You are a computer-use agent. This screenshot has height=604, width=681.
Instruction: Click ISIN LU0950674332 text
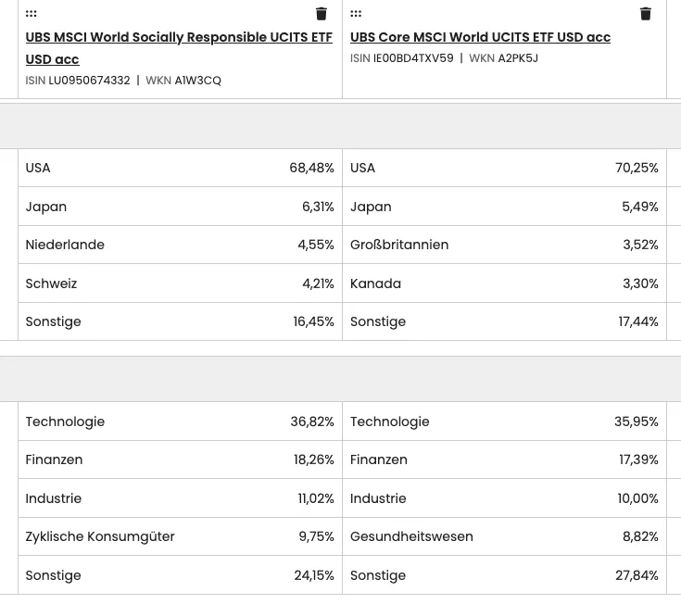click(x=78, y=81)
